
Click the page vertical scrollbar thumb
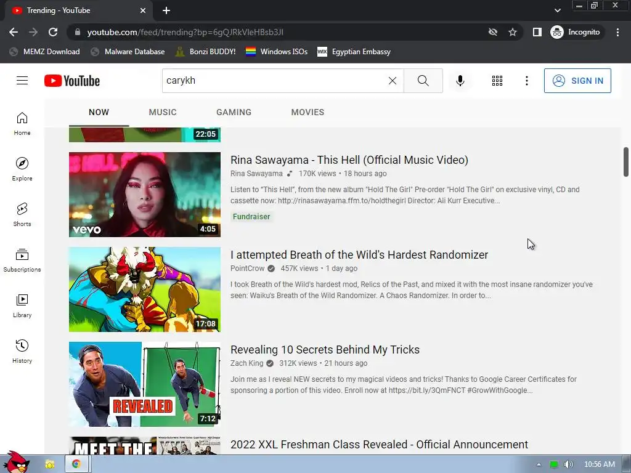(626, 162)
